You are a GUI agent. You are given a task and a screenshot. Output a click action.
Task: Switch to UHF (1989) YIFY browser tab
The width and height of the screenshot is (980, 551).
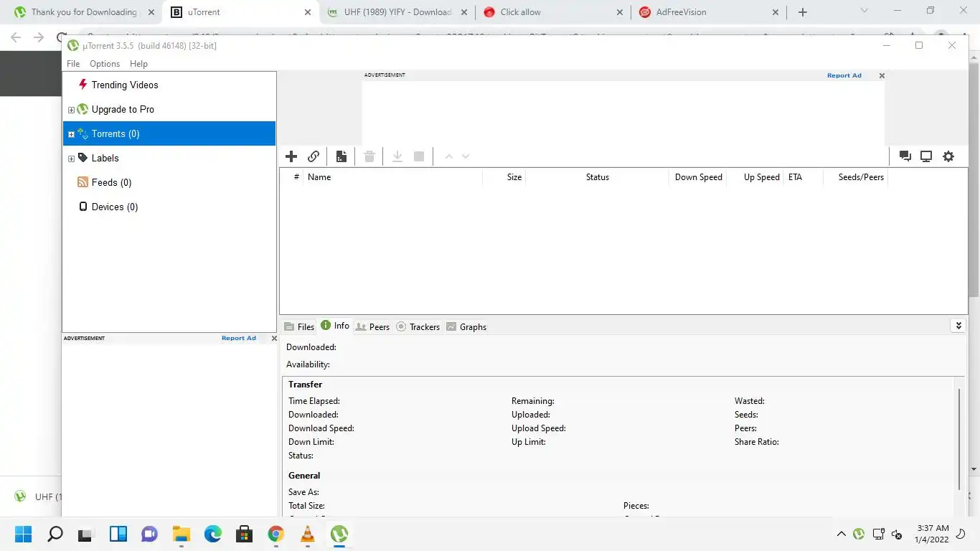point(396,12)
